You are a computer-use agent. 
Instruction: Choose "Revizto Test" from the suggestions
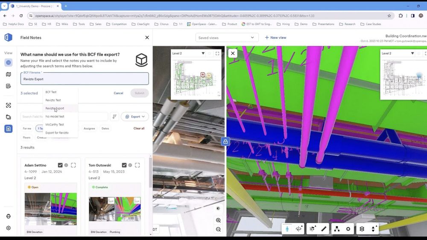coord(53,100)
